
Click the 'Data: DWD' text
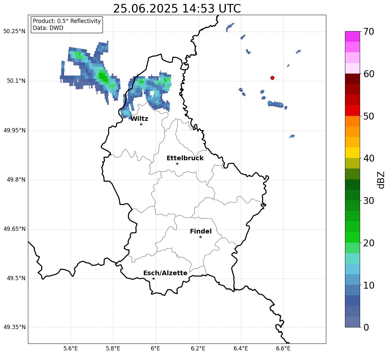pyautogui.click(x=48, y=28)
